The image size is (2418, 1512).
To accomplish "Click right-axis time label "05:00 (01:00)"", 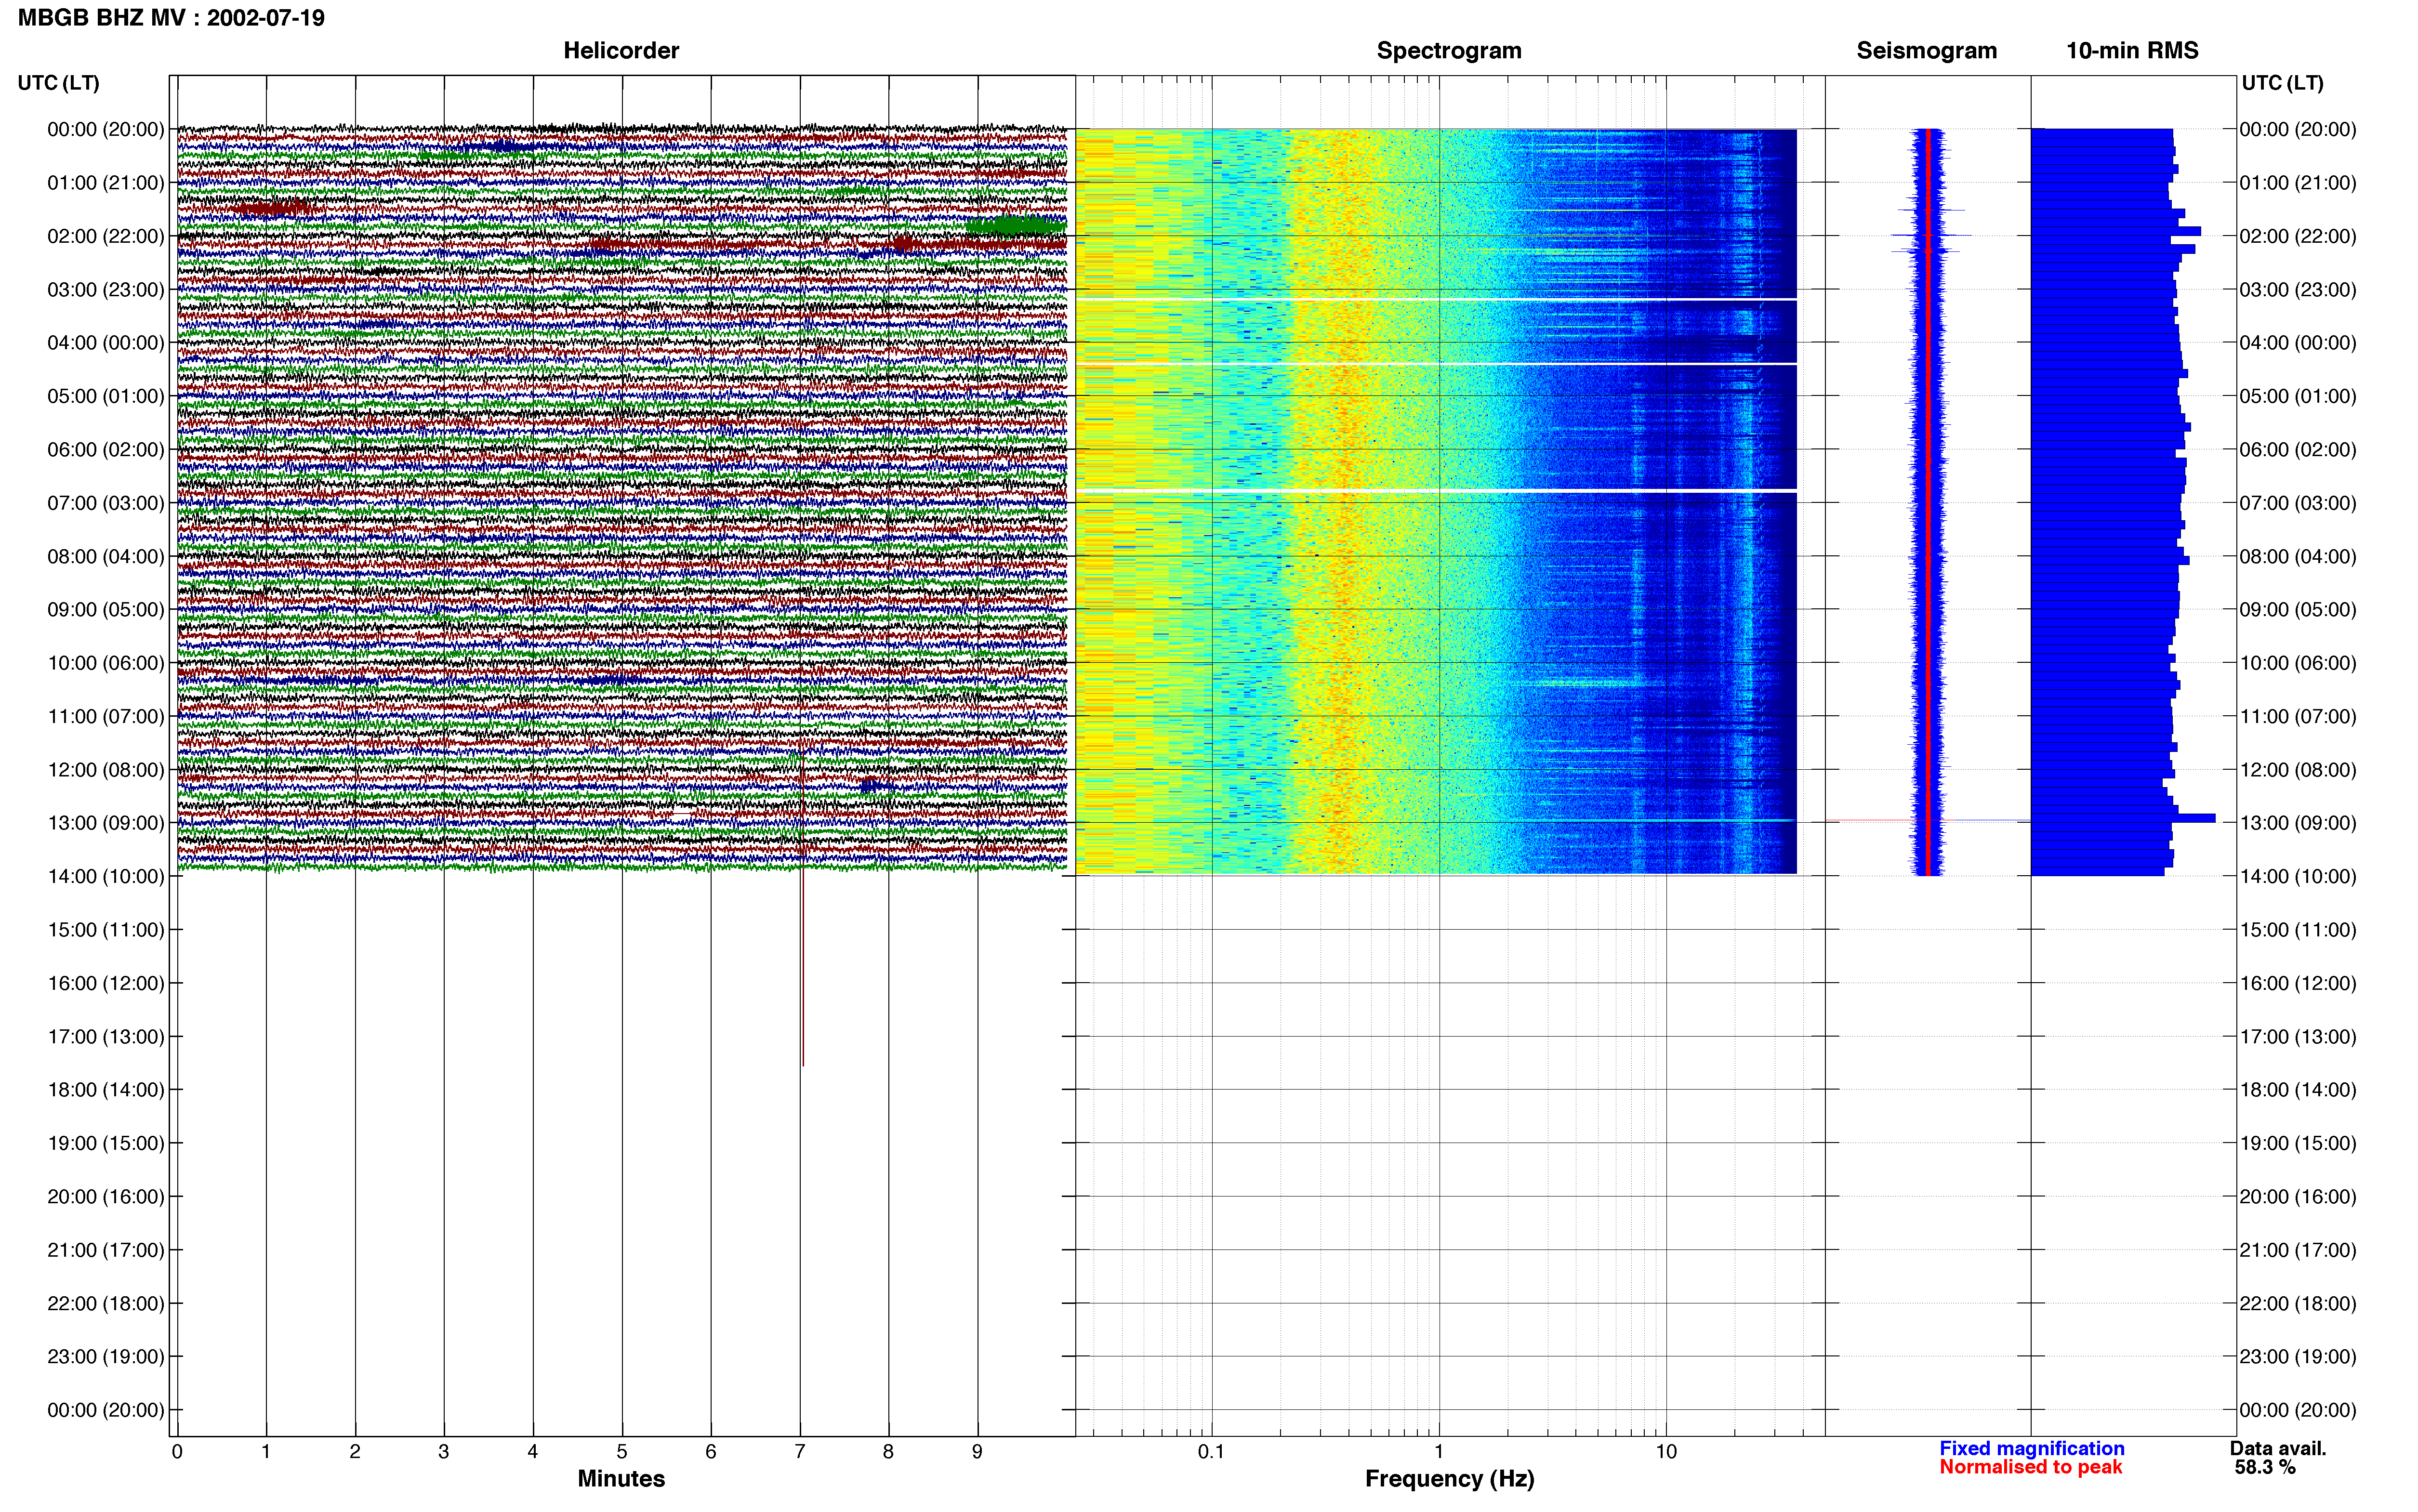I will (2298, 396).
